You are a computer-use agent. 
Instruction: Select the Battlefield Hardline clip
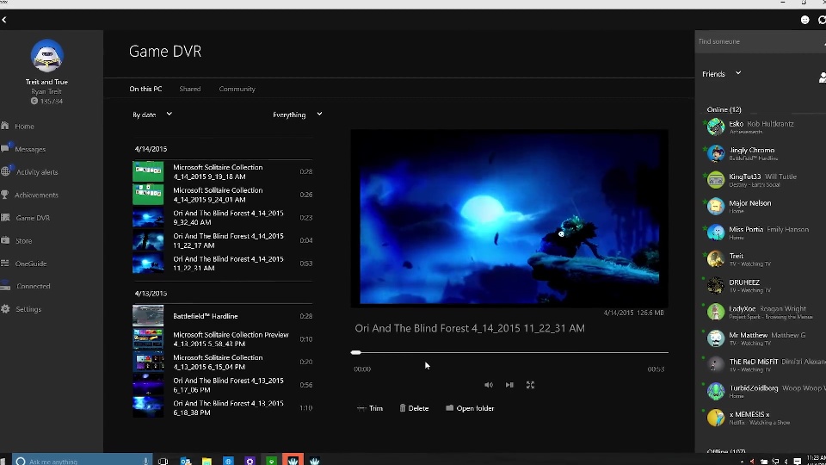(x=222, y=316)
